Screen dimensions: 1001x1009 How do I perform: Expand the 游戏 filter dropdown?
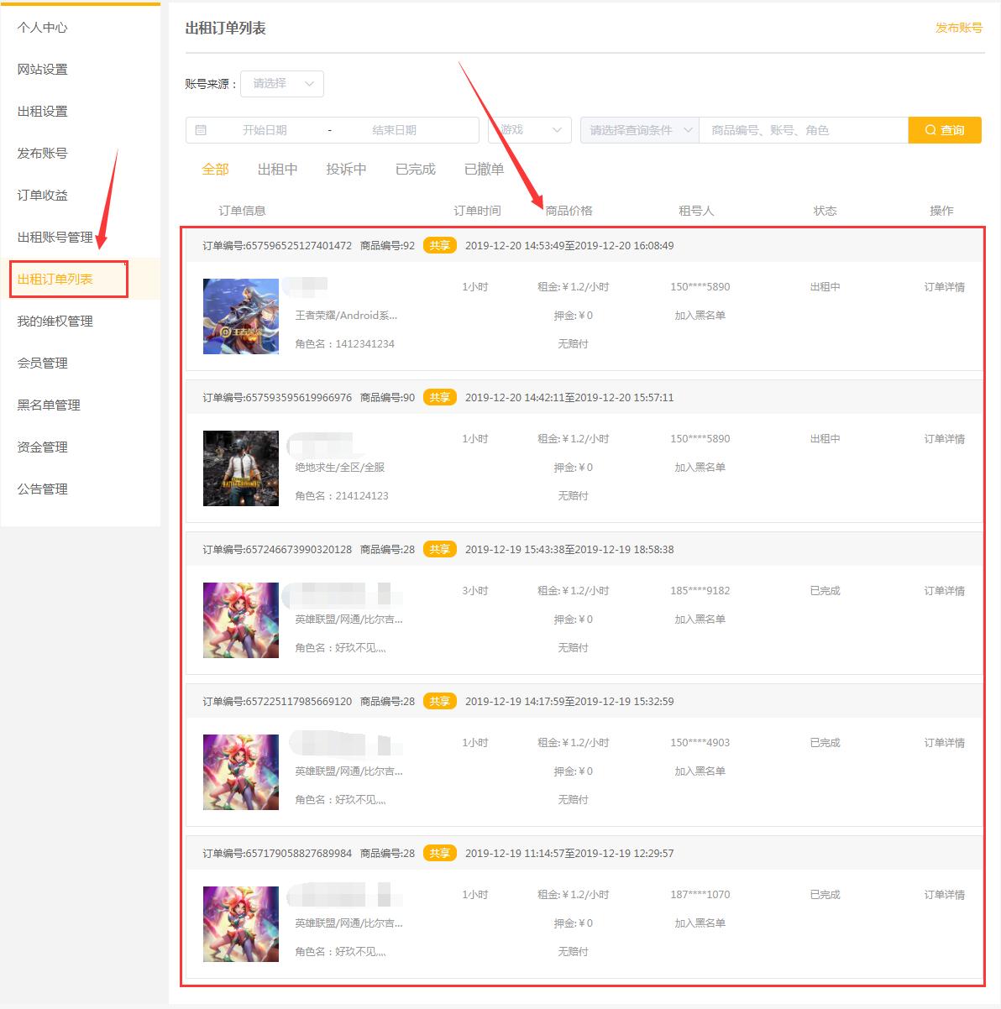tap(529, 129)
